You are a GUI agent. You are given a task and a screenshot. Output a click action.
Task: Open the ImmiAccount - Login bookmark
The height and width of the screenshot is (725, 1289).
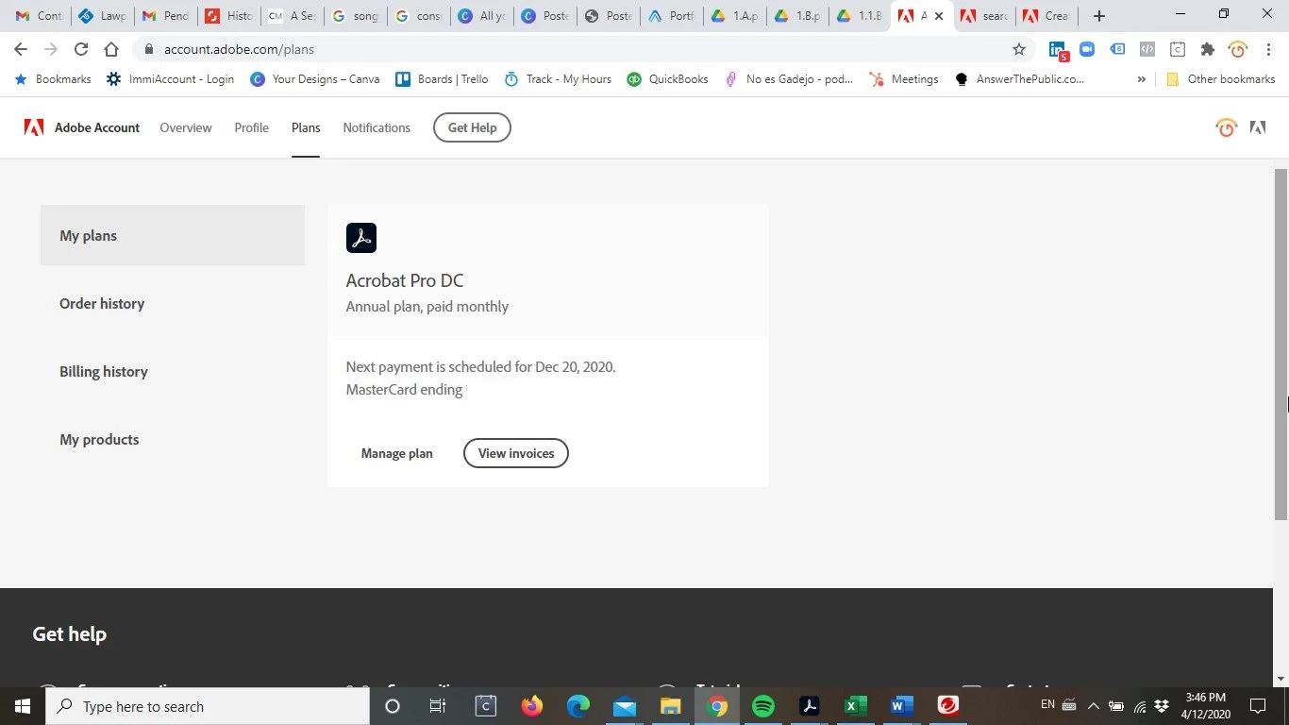click(170, 79)
